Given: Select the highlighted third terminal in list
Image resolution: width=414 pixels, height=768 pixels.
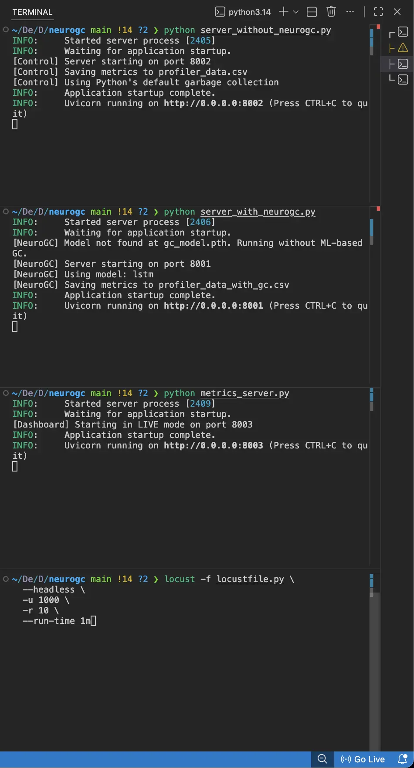Looking at the screenshot, I should pos(403,64).
